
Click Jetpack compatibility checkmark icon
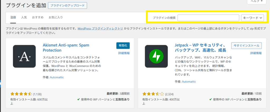coord(210,99)
